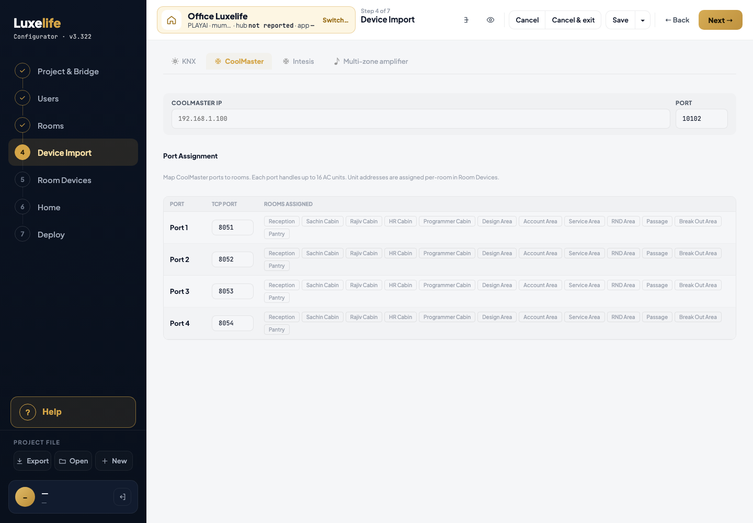This screenshot has width=753, height=523.
Task: Open the Save options dropdown arrow
Action: [643, 20]
